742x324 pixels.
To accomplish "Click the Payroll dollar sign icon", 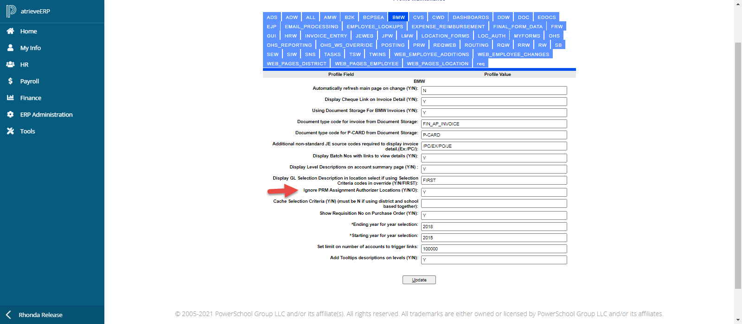I will click(x=10, y=81).
